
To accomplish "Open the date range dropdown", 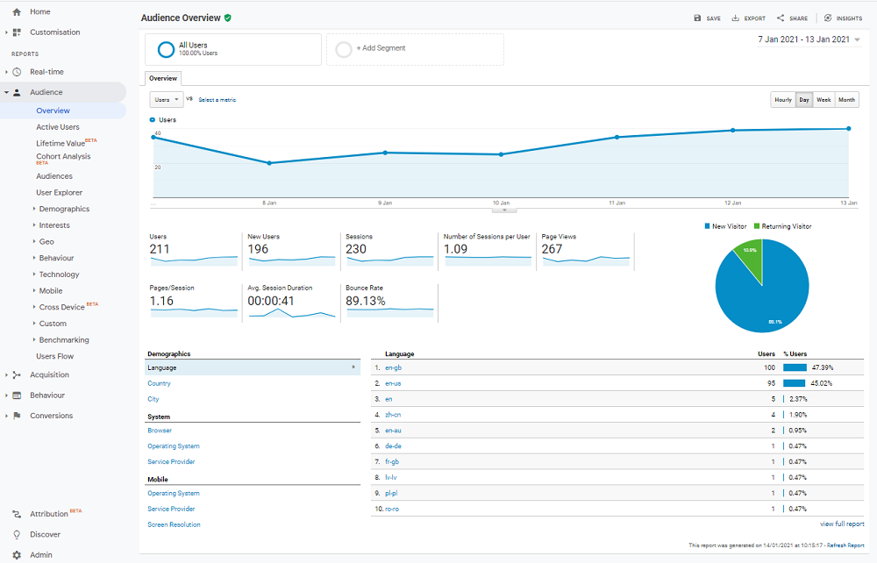I will click(809, 39).
